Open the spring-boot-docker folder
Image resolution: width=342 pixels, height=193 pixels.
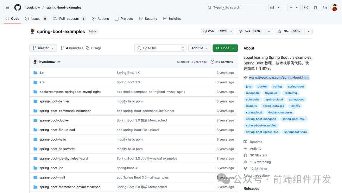tap(54, 120)
